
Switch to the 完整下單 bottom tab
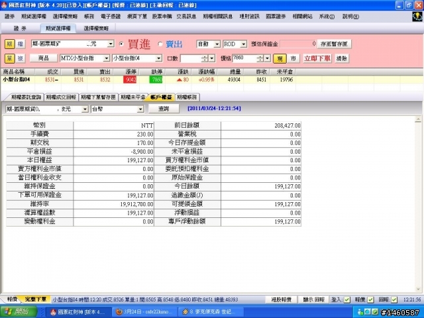35,299
